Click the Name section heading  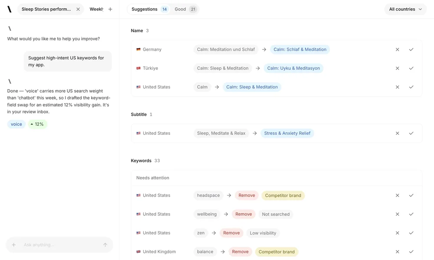pyautogui.click(x=137, y=31)
